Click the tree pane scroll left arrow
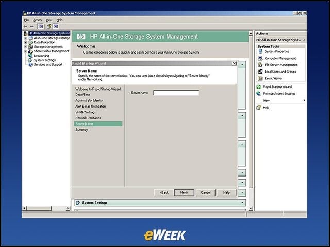Screen dimensions: 330x247 point(25,208)
